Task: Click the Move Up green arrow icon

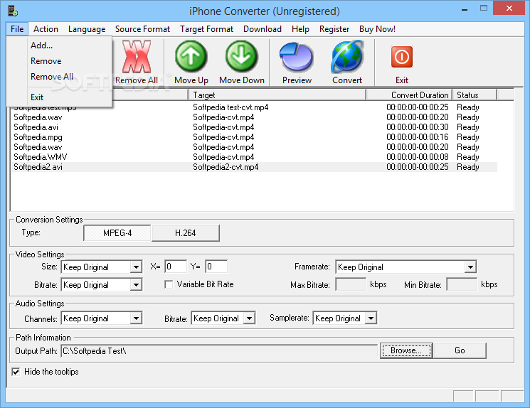Action: 191,56
